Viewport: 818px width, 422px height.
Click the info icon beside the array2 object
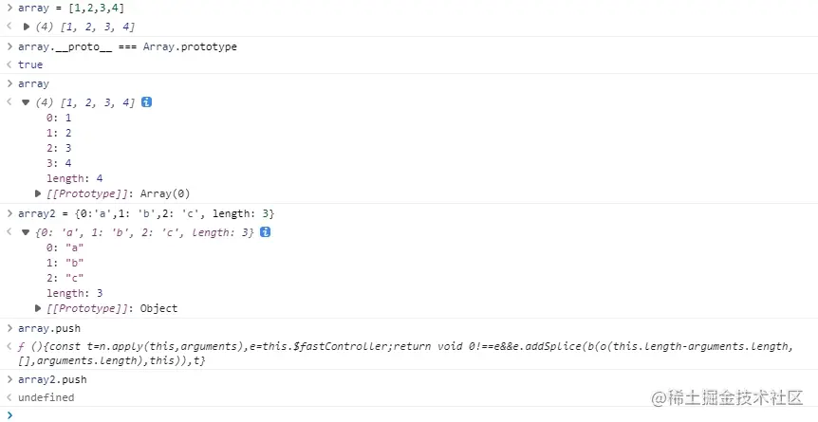click(266, 231)
